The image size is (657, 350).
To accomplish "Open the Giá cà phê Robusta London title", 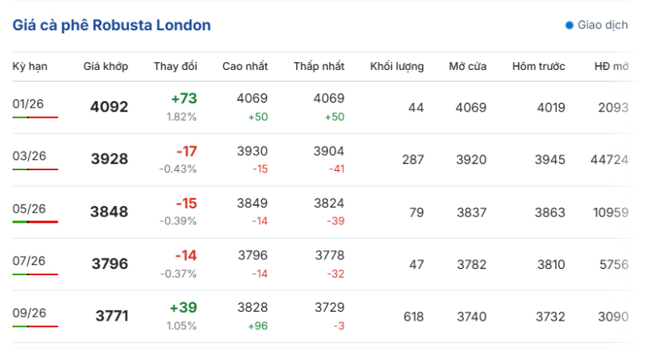I will pos(111,25).
